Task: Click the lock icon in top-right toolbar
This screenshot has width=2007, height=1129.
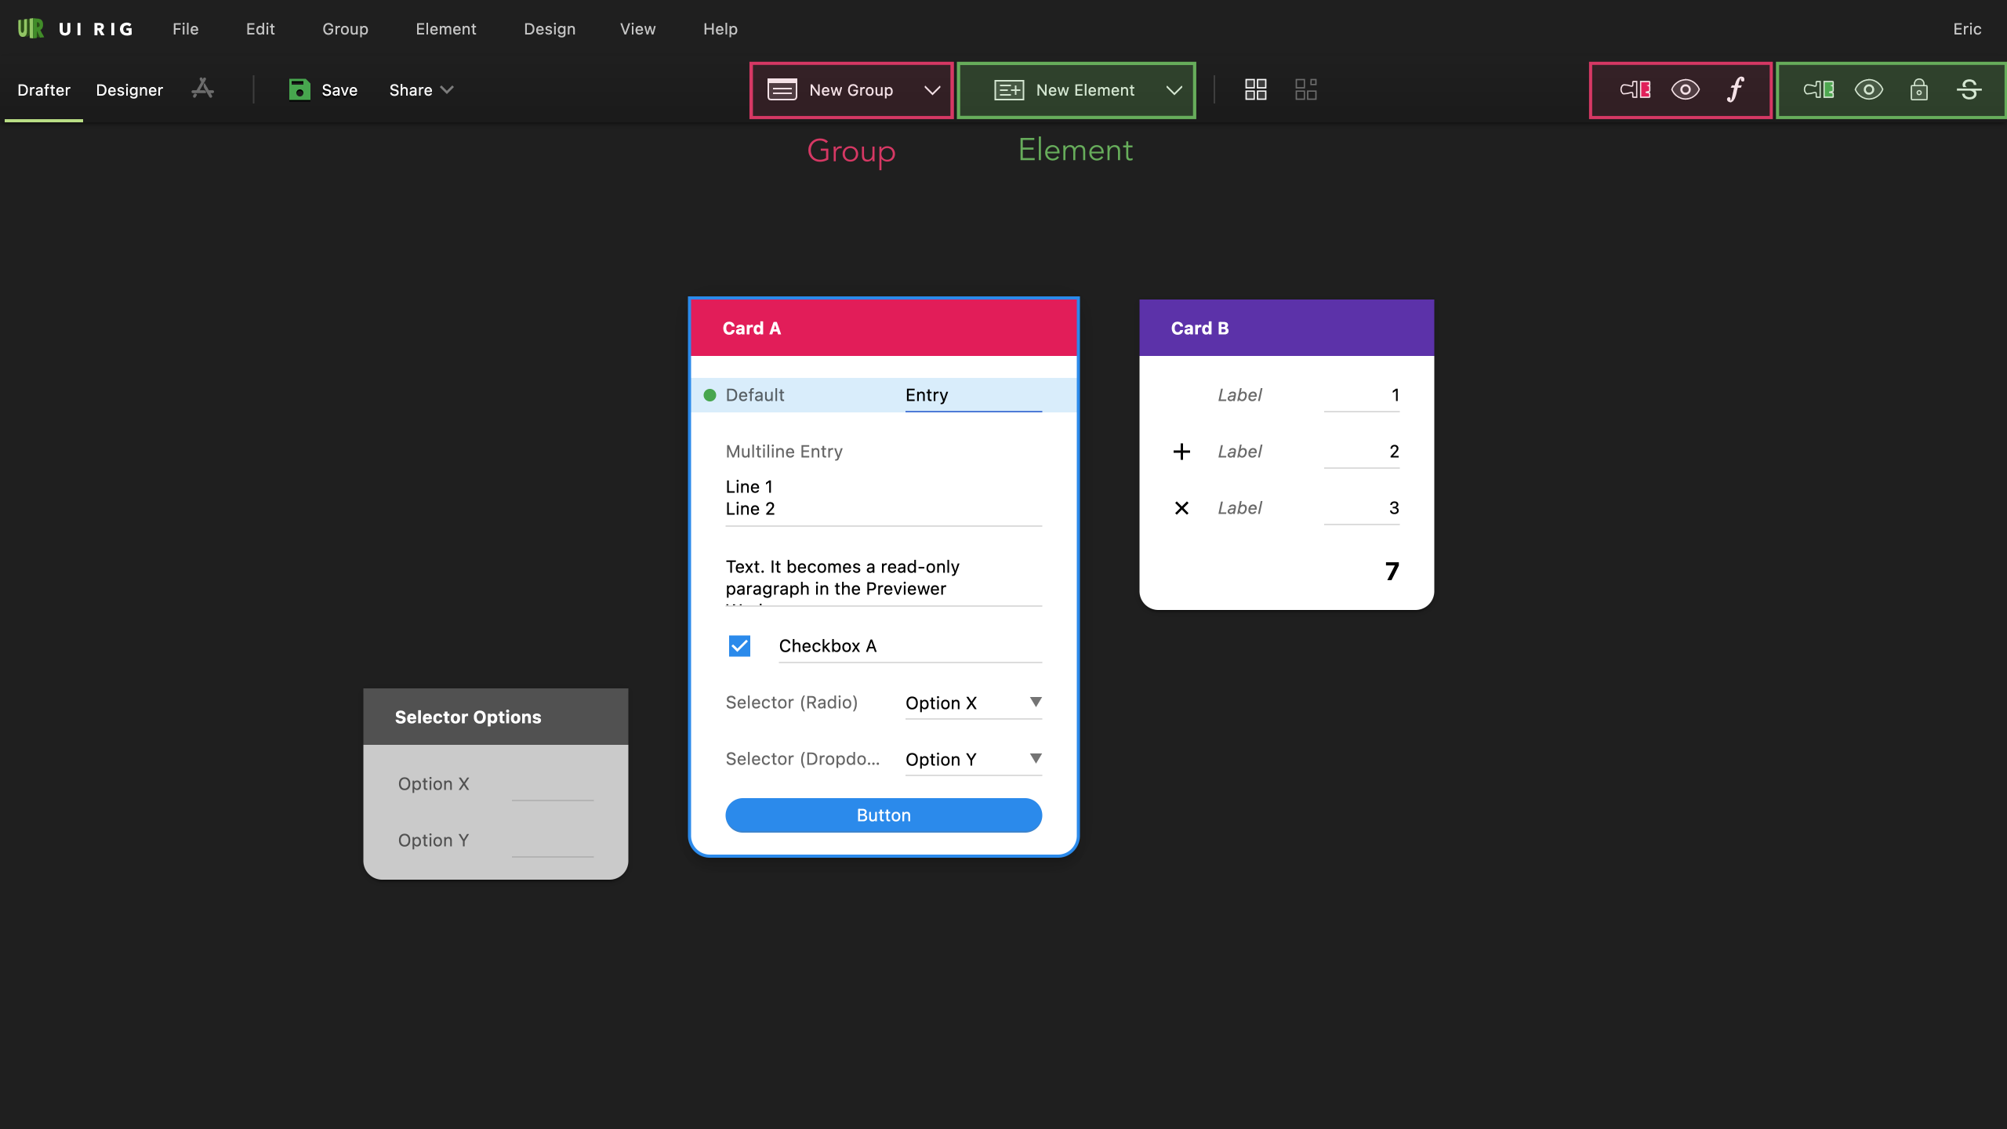Action: (1918, 89)
